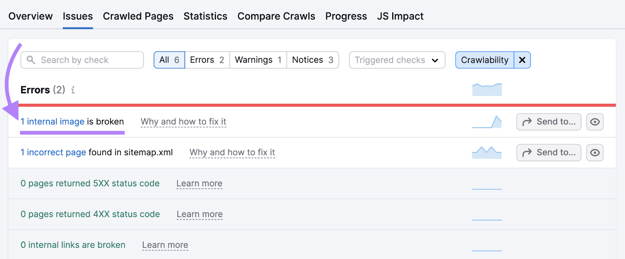Viewport: 625px width, 259px height.
Task: Click the info icon beside Errors (2)
Action: point(72,90)
